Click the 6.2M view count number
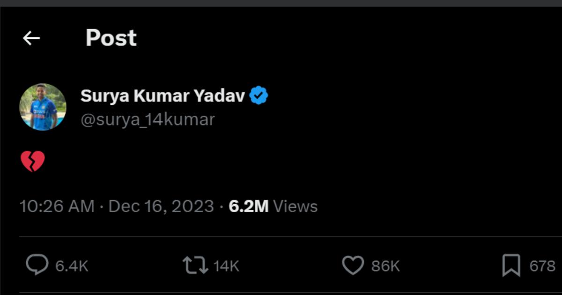562x295 pixels. coord(248,206)
